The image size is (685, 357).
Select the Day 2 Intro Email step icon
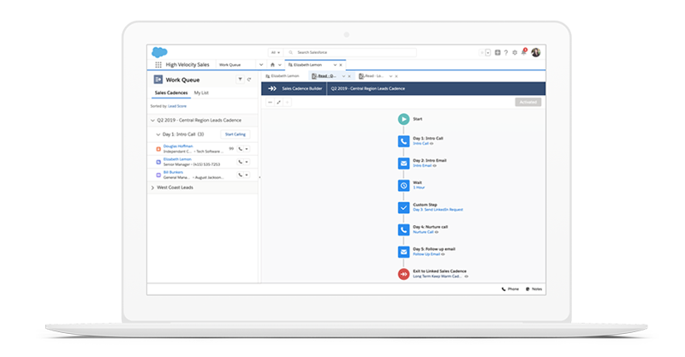(403, 164)
